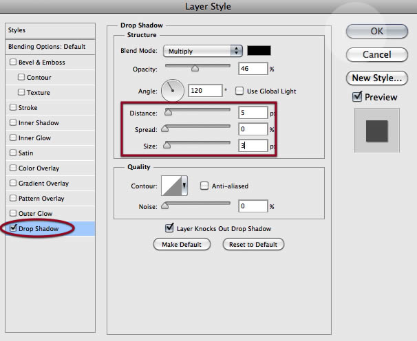Click the New Style... button
This screenshot has width=417, height=341.
pyautogui.click(x=377, y=78)
